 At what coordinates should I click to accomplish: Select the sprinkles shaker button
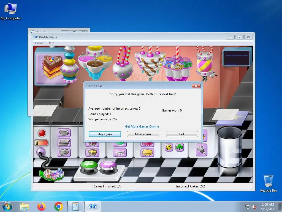coord(201,150)
